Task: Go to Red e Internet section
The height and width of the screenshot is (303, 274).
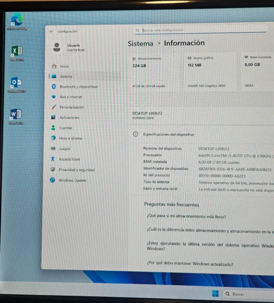Action: click(x=71, y=97)
